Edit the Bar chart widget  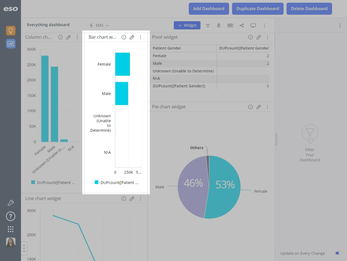point(132,37)
